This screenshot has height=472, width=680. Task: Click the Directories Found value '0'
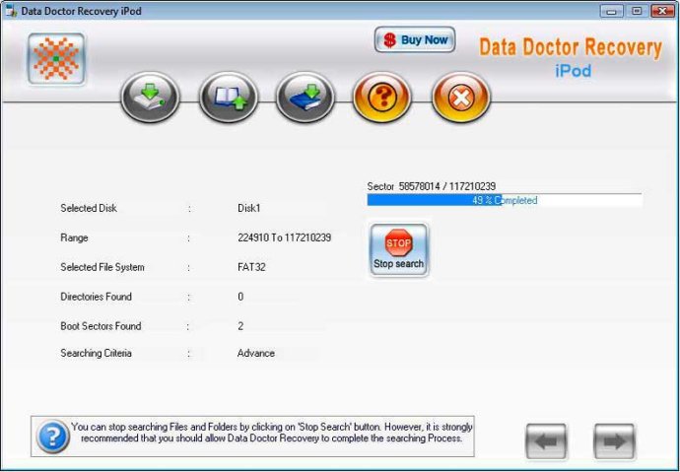coord(240,297)
